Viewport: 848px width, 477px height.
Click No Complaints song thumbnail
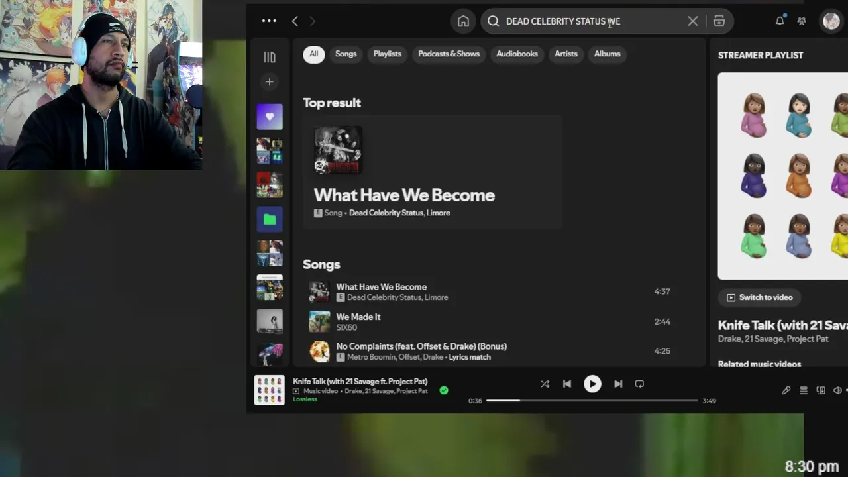[x=319, y=351]
